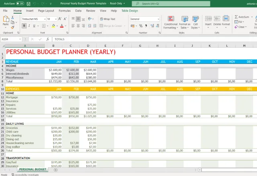Align text left in Alignment group
Screen dimensions: 257x176
[73, 26]
